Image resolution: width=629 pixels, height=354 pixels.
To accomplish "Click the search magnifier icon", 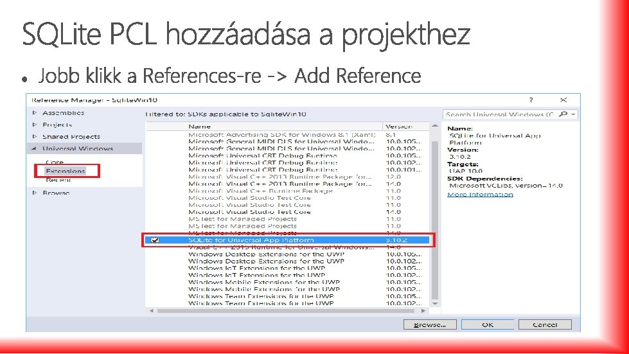I will point(563,114).
